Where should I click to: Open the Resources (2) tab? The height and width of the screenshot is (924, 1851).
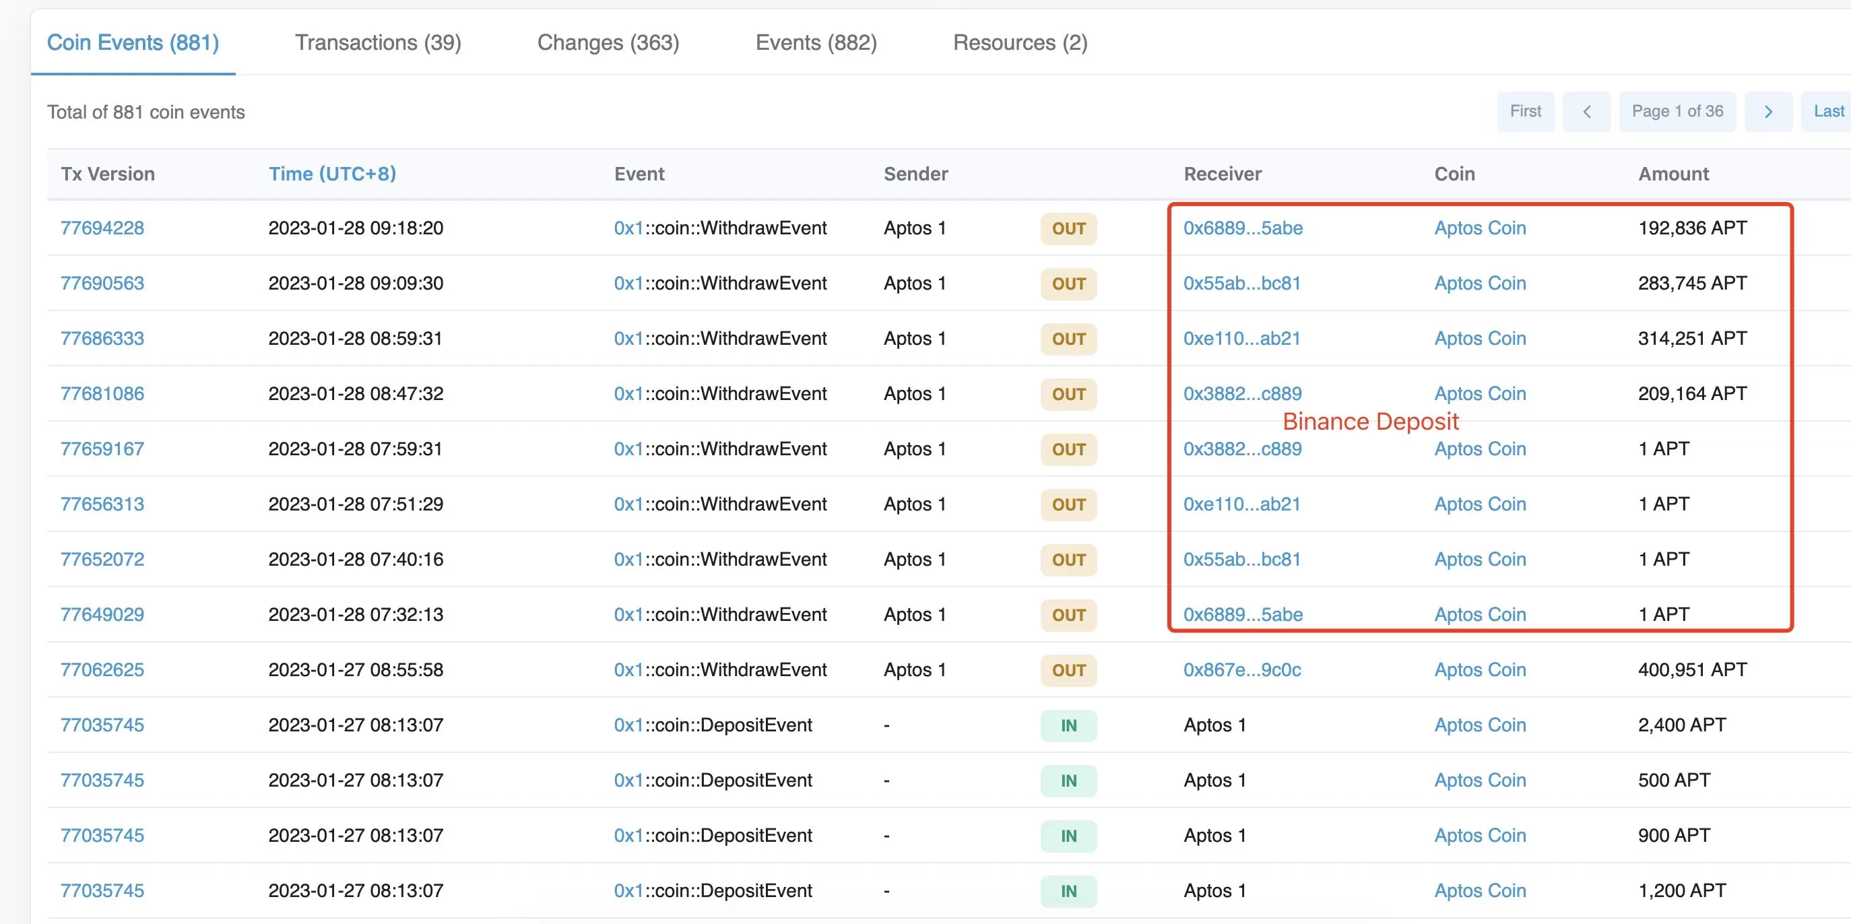[1020, 42]
